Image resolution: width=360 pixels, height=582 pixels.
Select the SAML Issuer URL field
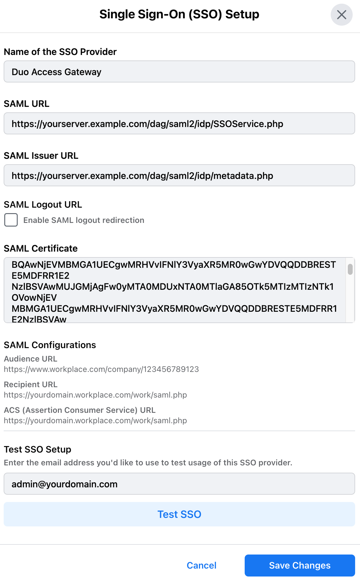coord(179,176)
